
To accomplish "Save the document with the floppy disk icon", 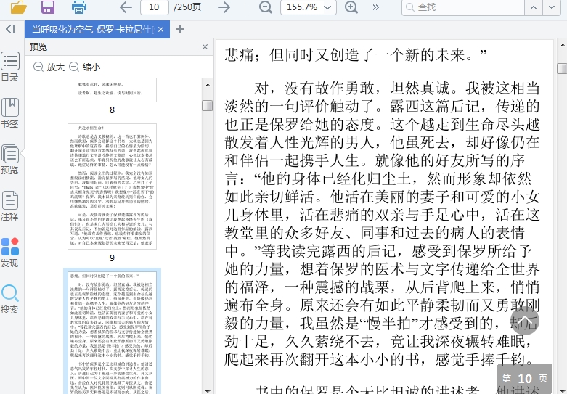I will point(48,7).
